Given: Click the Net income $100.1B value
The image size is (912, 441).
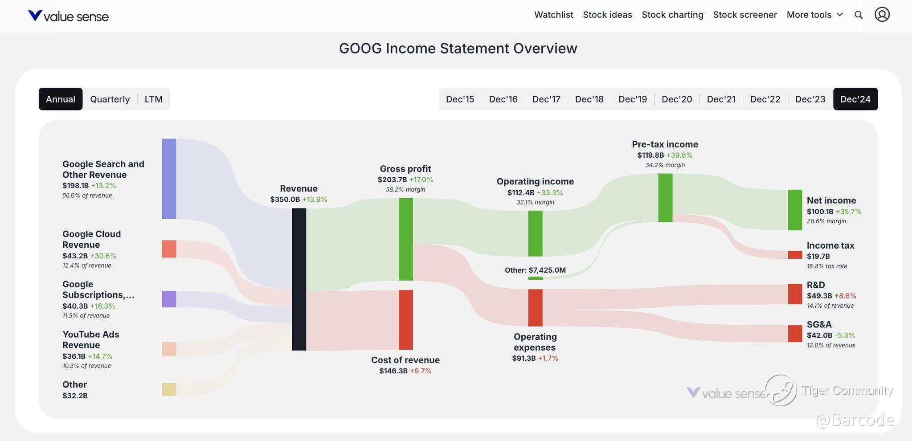Looking at the screenshot, I should [x=820, y=212].
